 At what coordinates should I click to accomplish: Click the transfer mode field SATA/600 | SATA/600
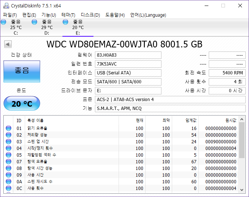128,82
